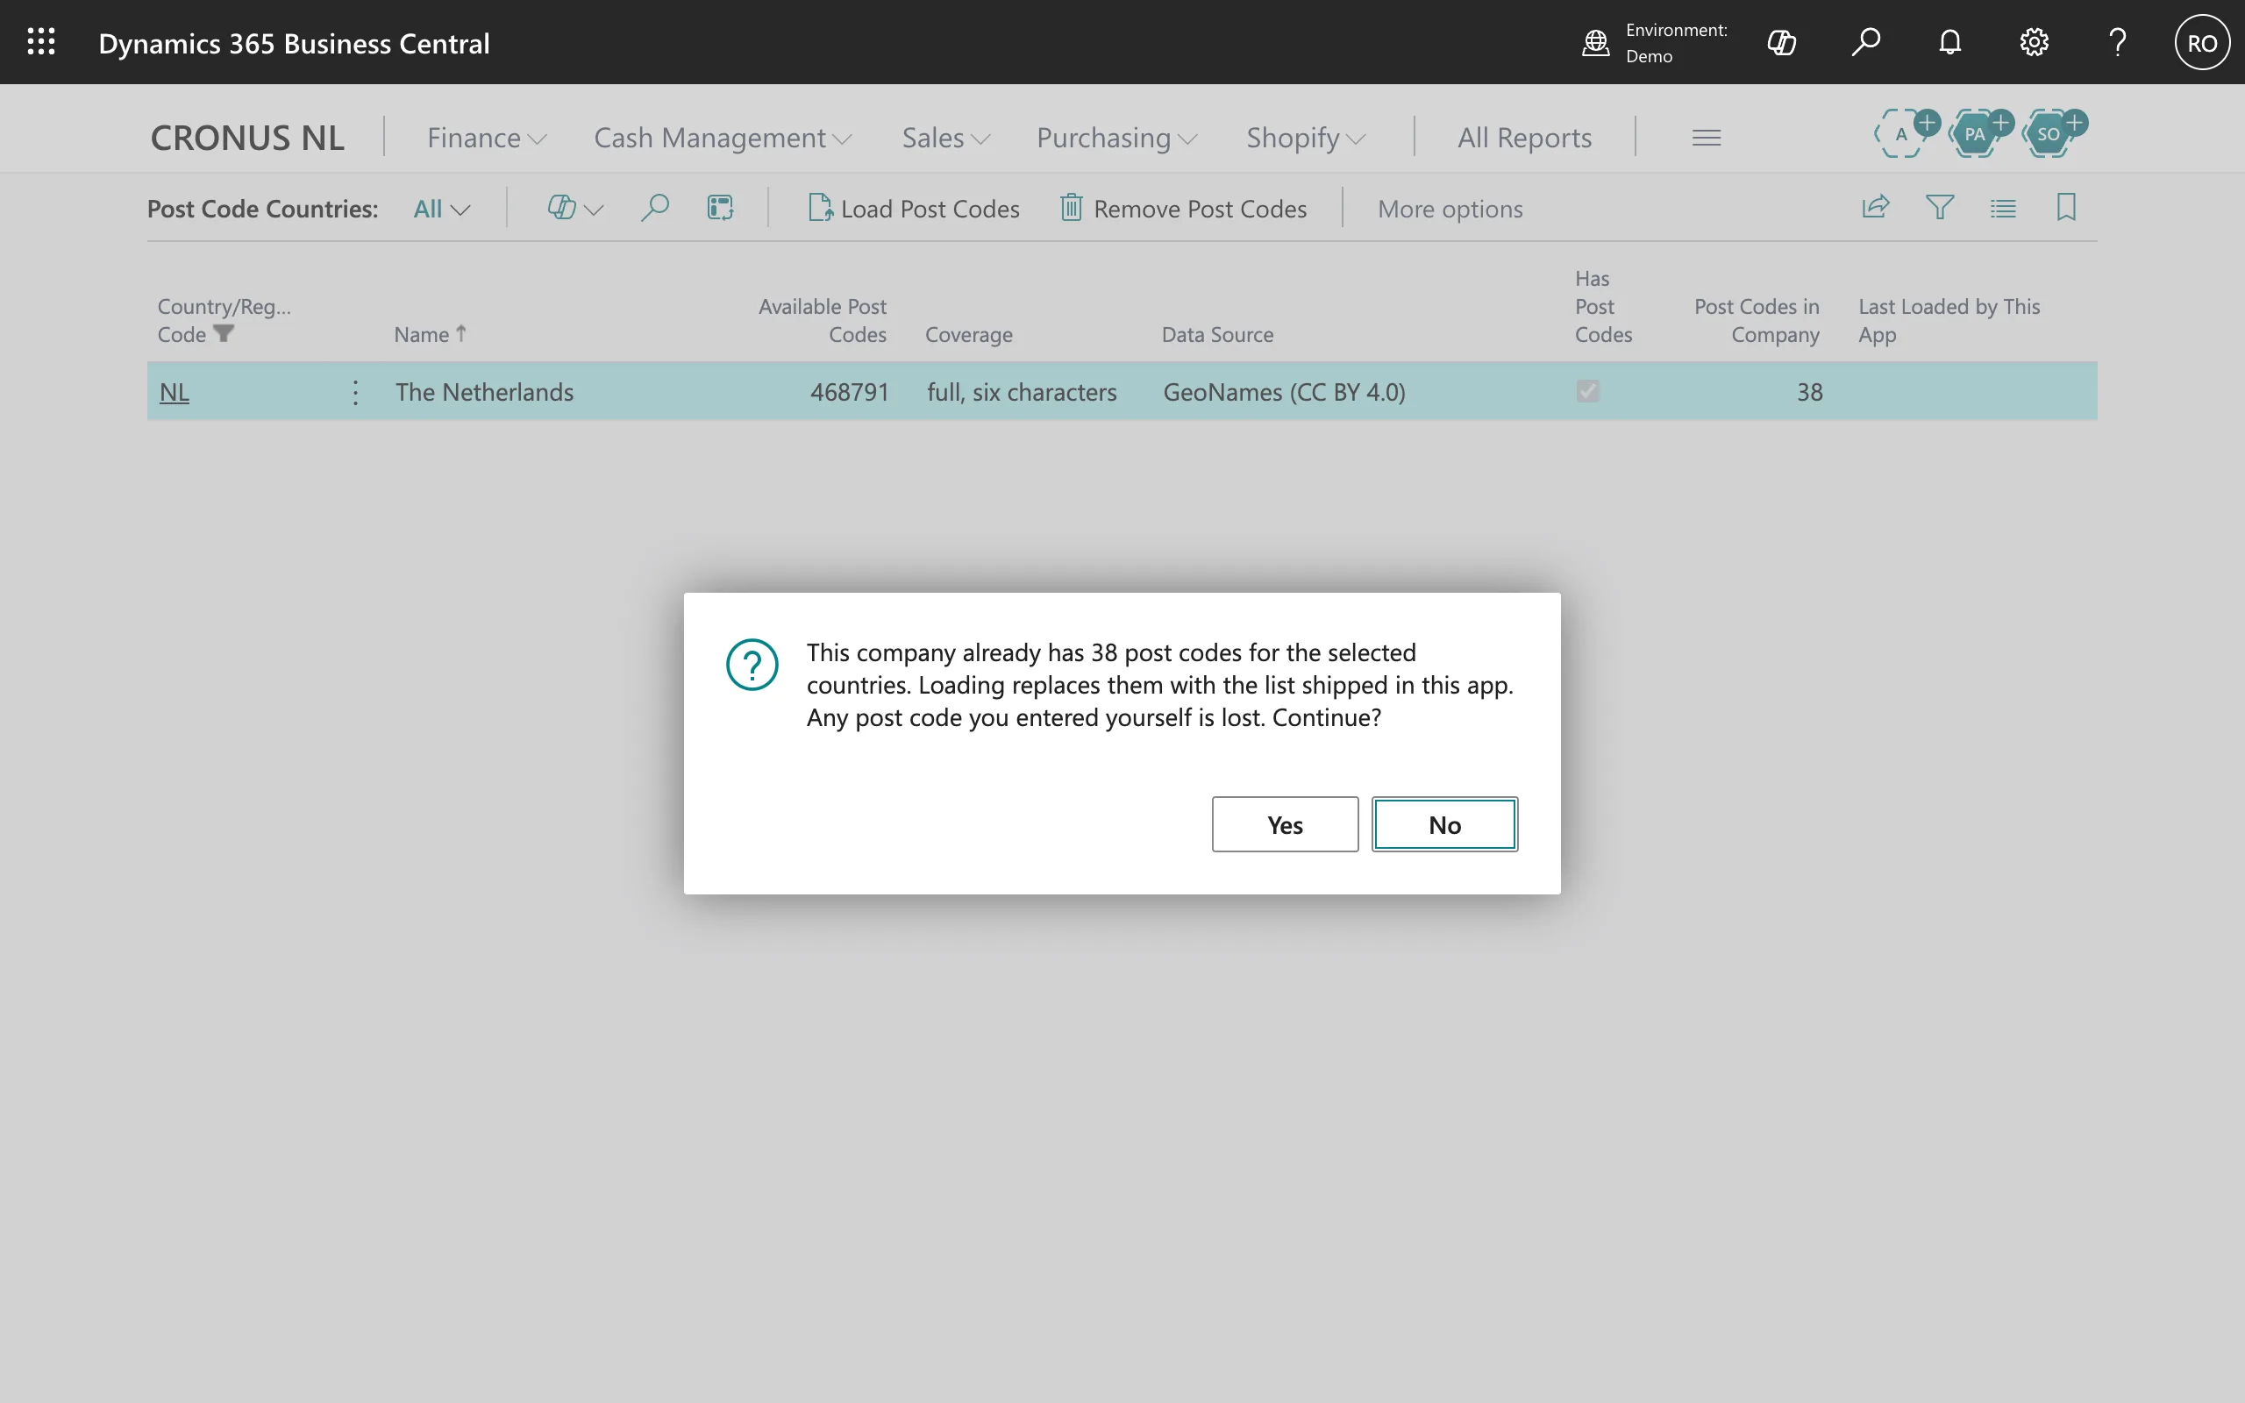
Task: Click the Data Source column header
Action: (x=1217, y=334)
